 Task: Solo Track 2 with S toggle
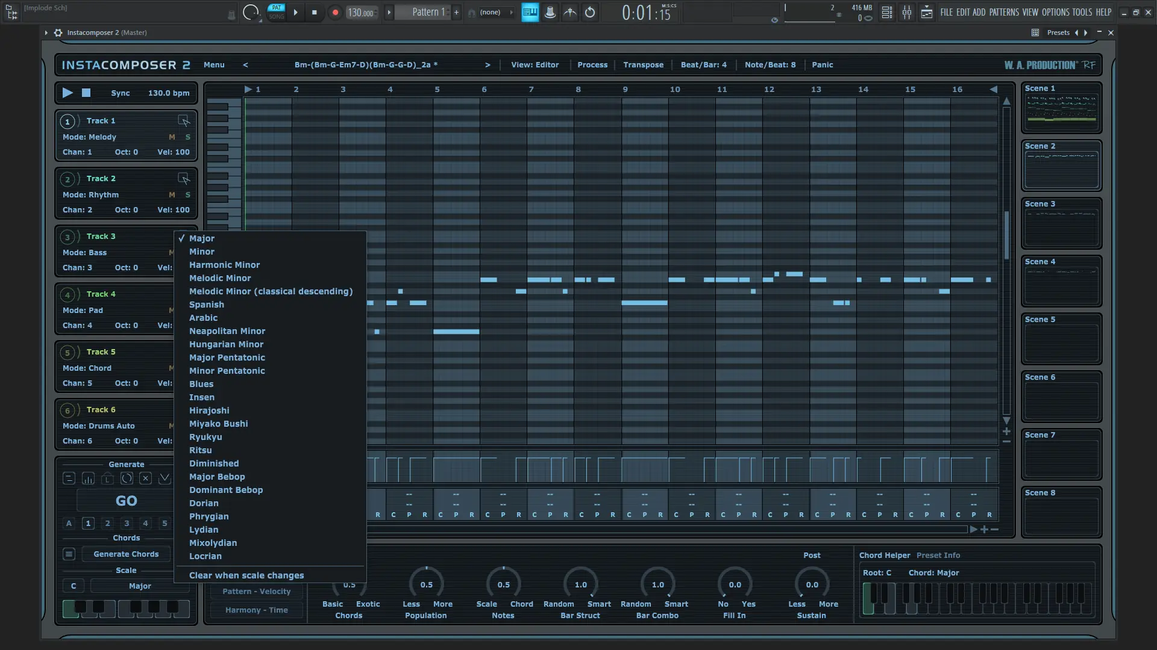tap(187, 195)
